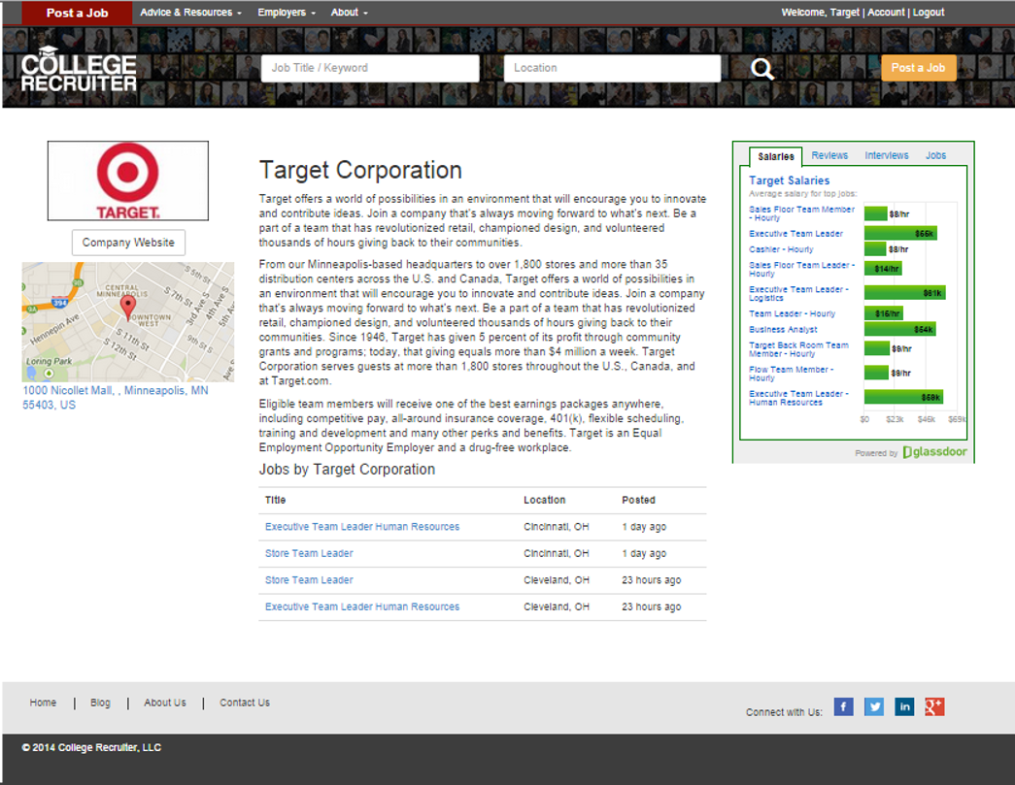
Task: Click the red Post a Job tab
Action: tap(77, 13)
